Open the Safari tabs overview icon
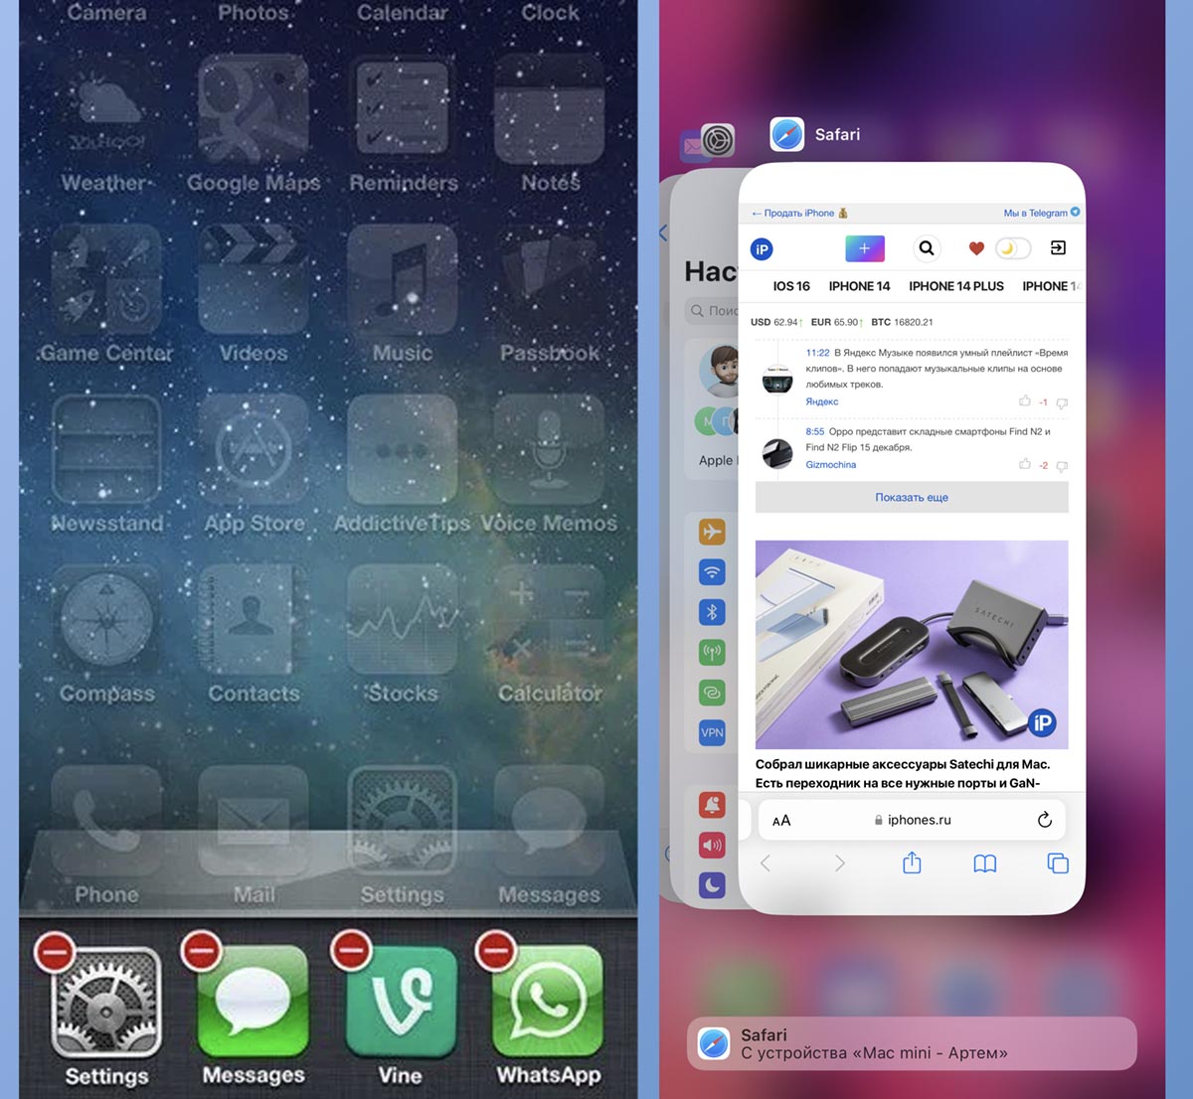 [x=1058, y=863]
